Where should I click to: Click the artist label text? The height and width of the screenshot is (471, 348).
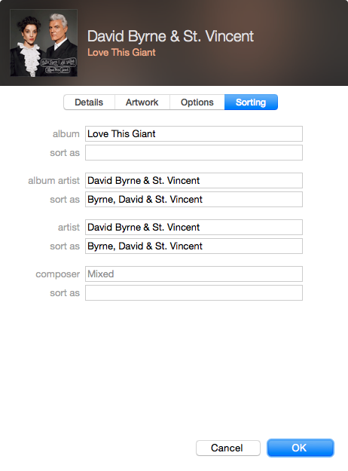(x=69, y=228)
